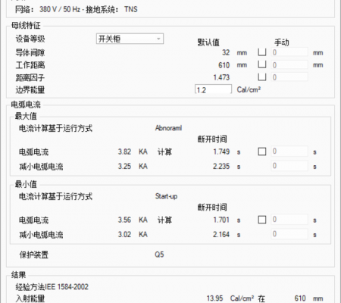
Task: Click the manual 工作距离 mm input field
Action: [x=289, y=64]
